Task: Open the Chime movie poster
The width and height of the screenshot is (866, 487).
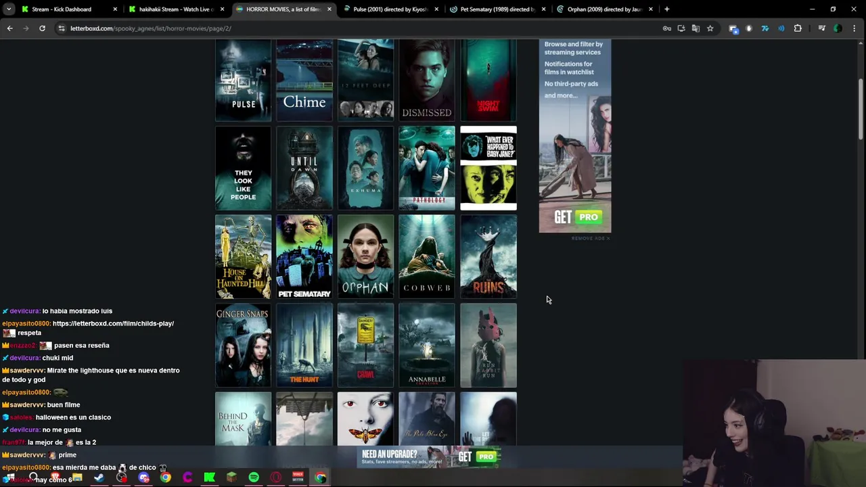Action: pos(304,80)
